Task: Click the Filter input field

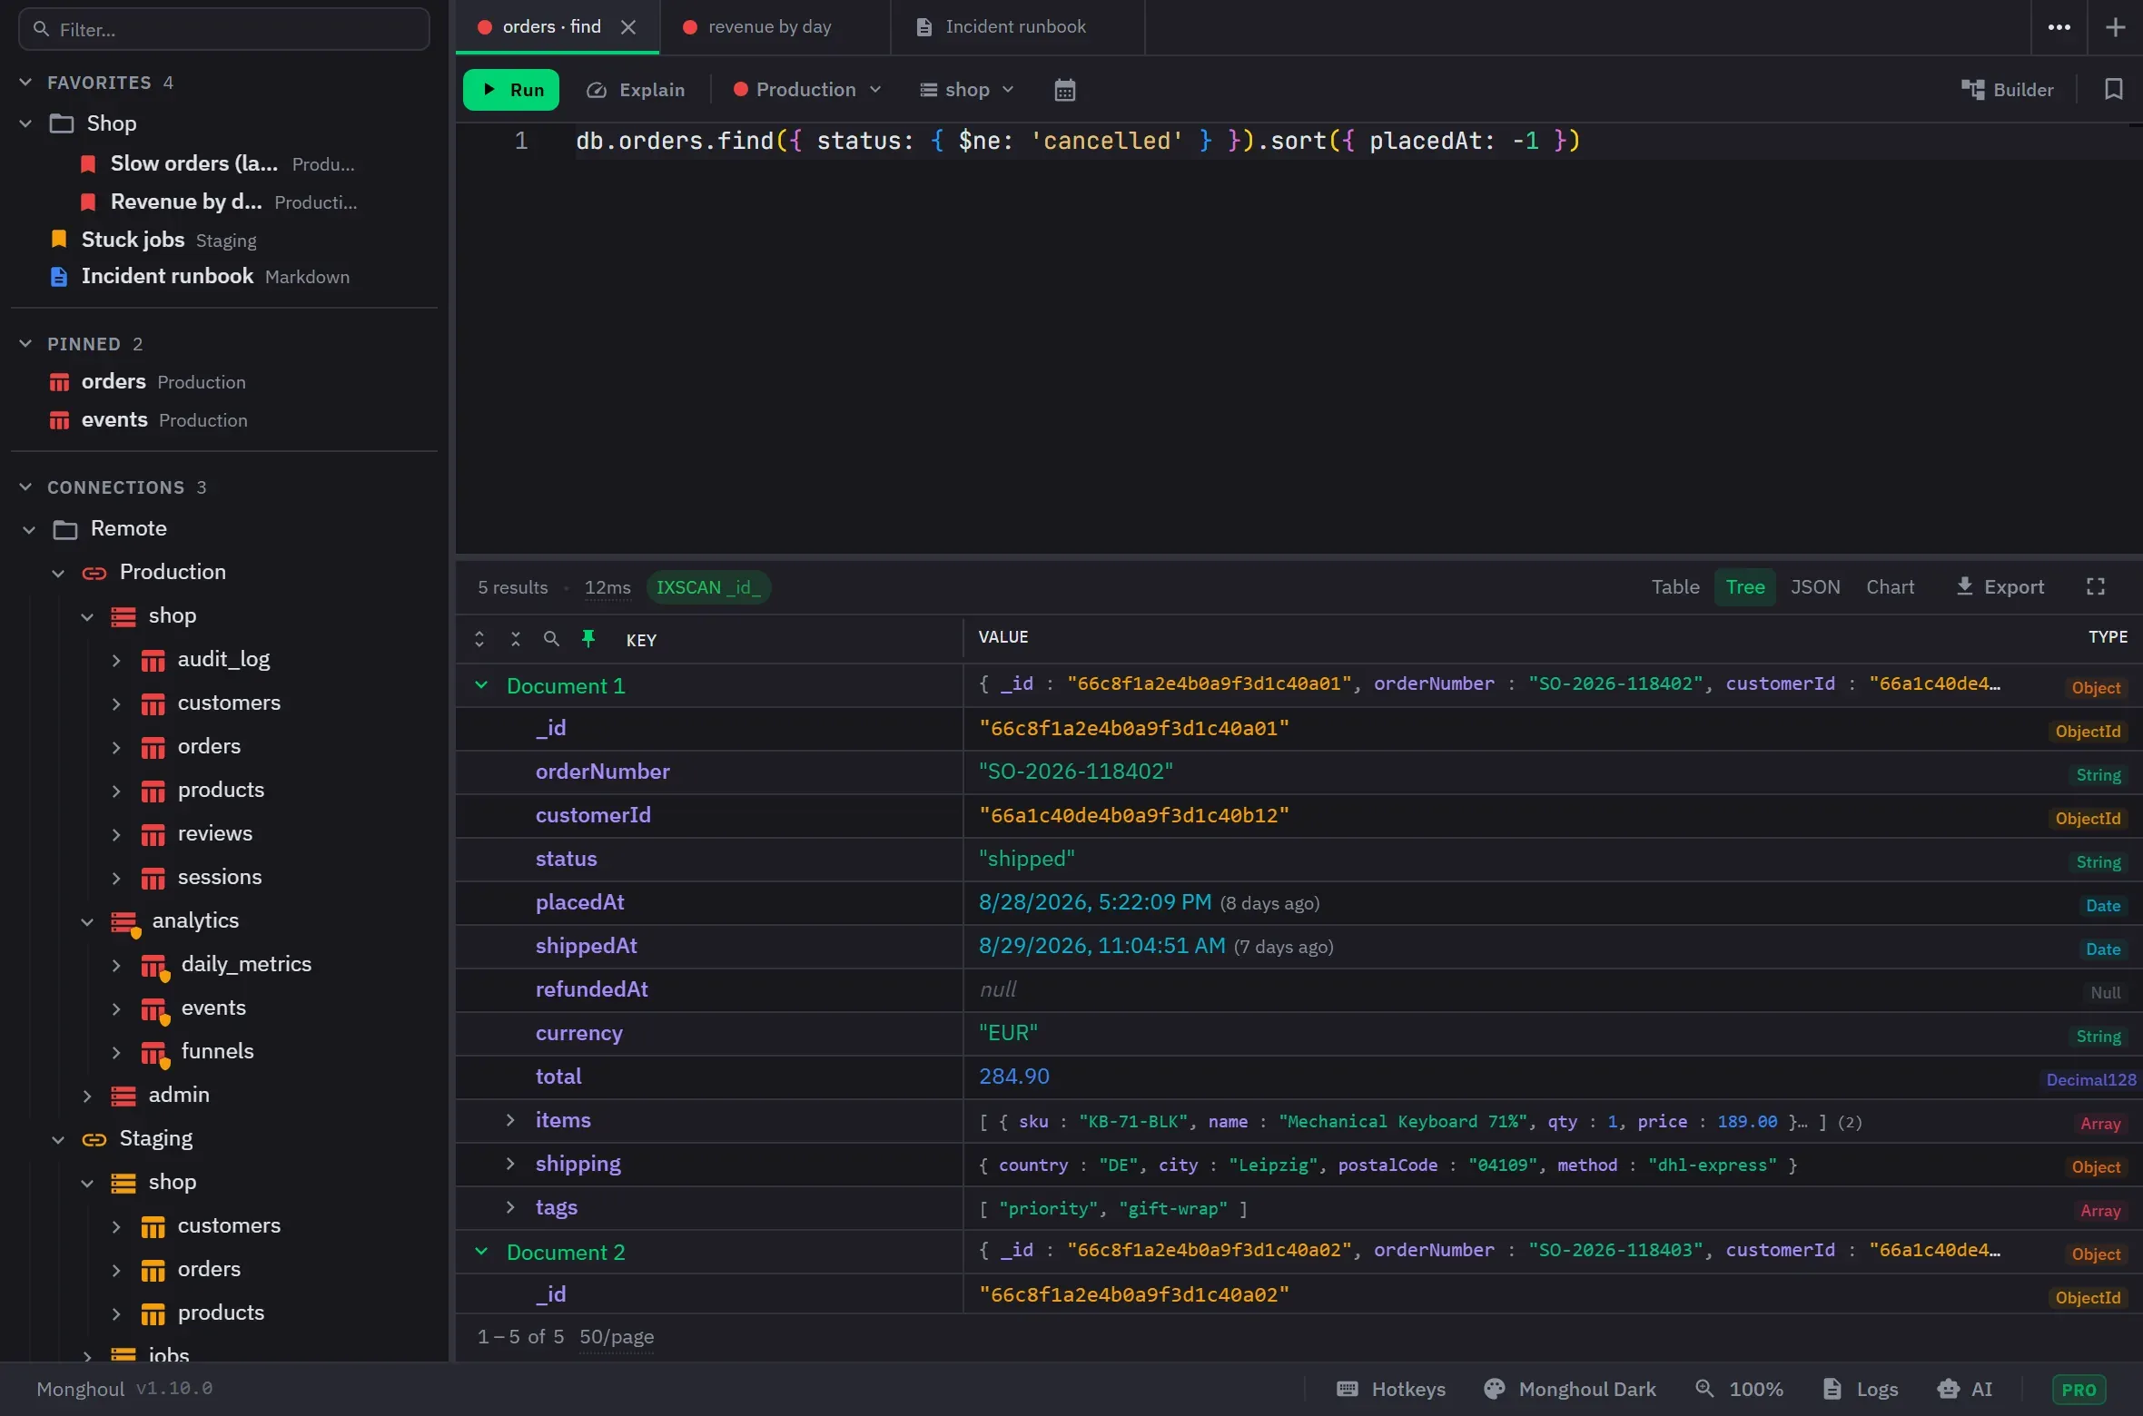Action: [224, 29]
